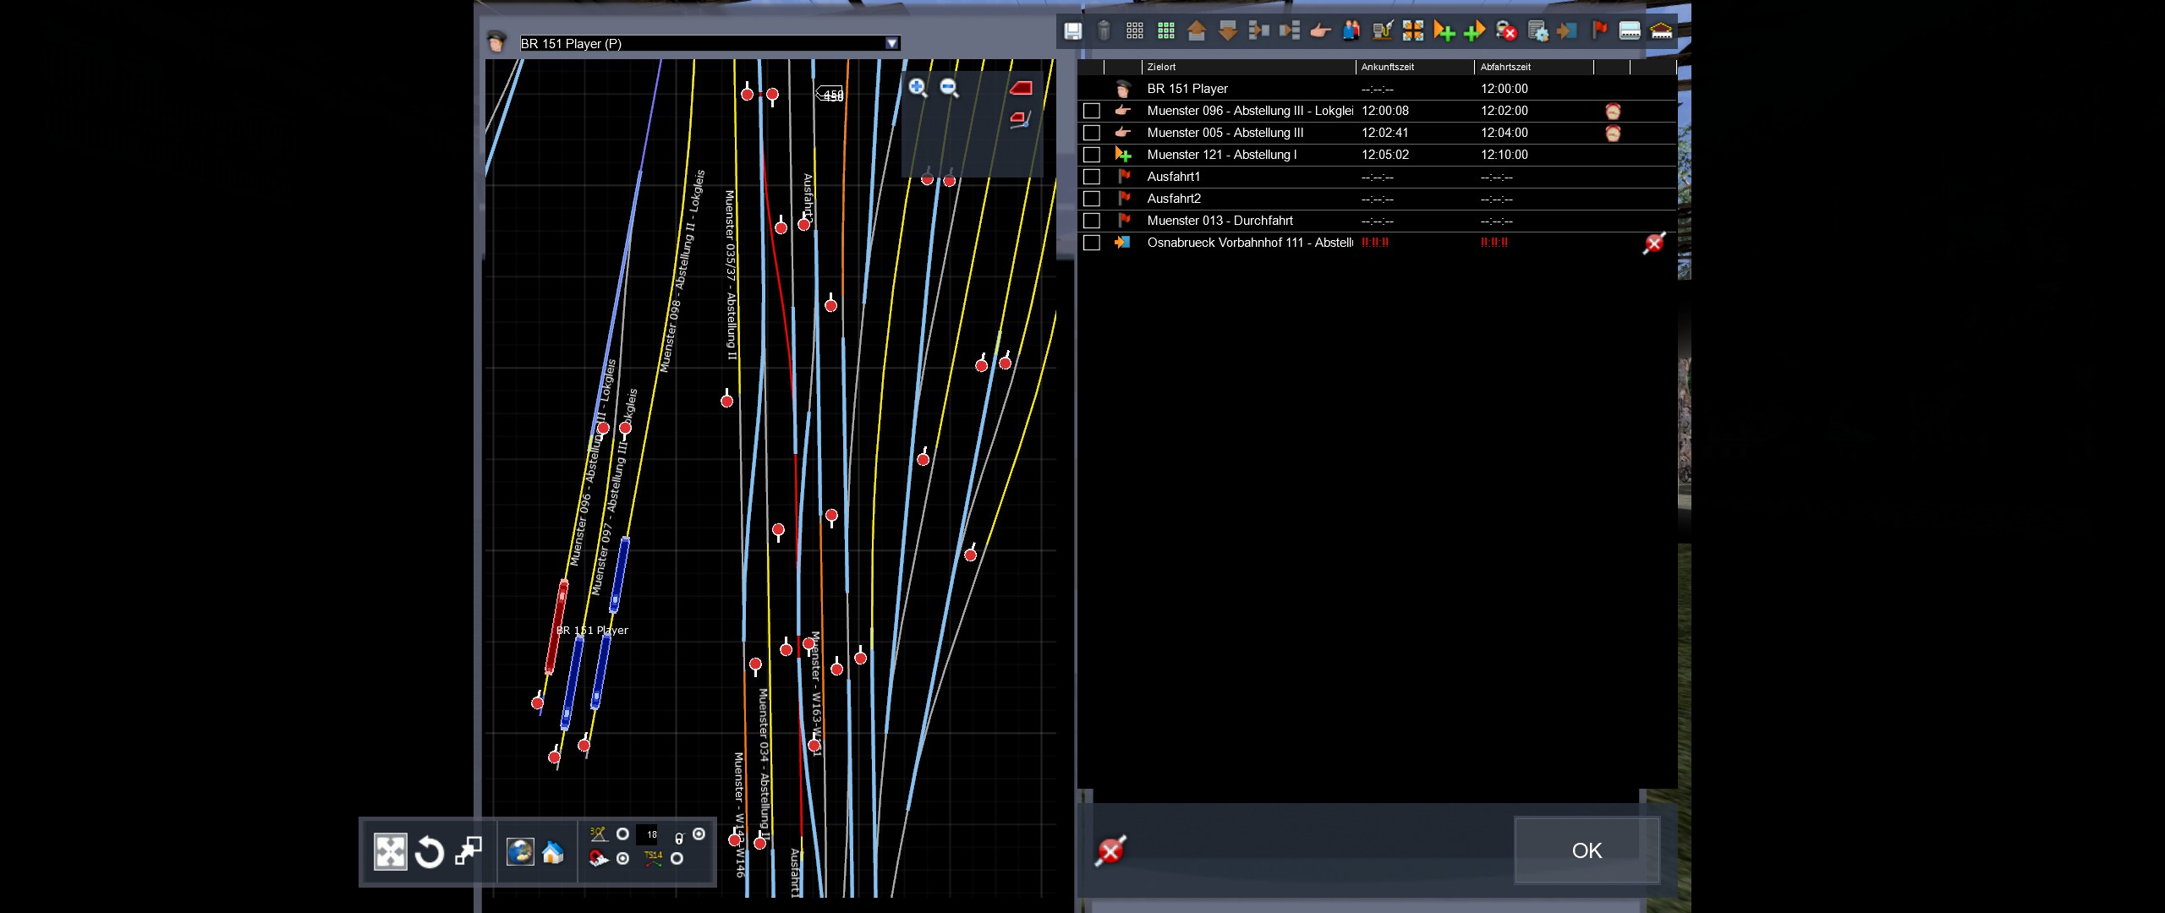Click the blue house home icon
This screenshot has width=2165, height=913.
pos(553,852)
